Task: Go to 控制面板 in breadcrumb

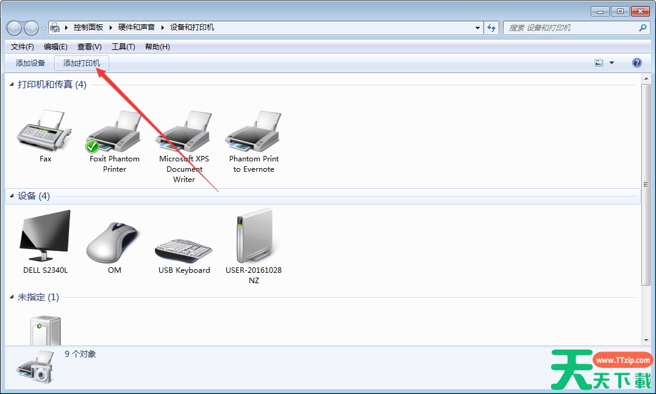Action: 88,27
